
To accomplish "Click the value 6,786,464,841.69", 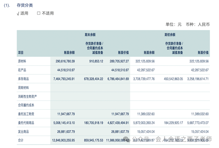I will (x=118, y=79).
